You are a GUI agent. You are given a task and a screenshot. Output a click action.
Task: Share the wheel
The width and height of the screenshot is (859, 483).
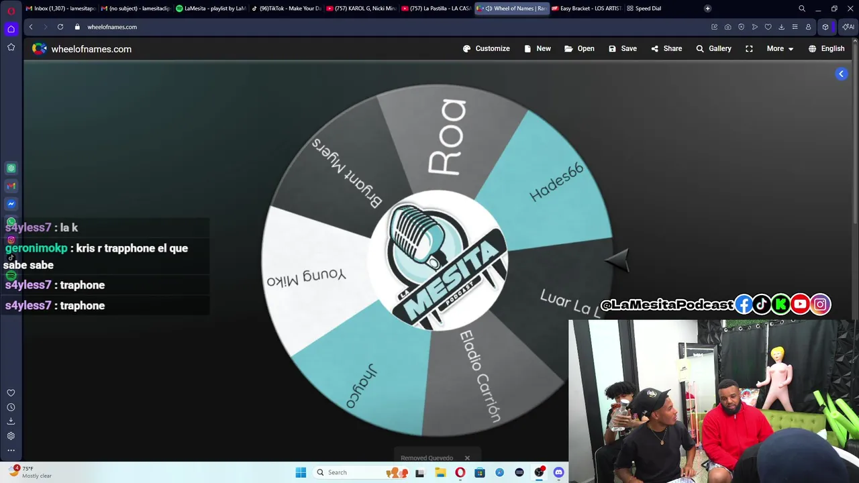(666, 48)
